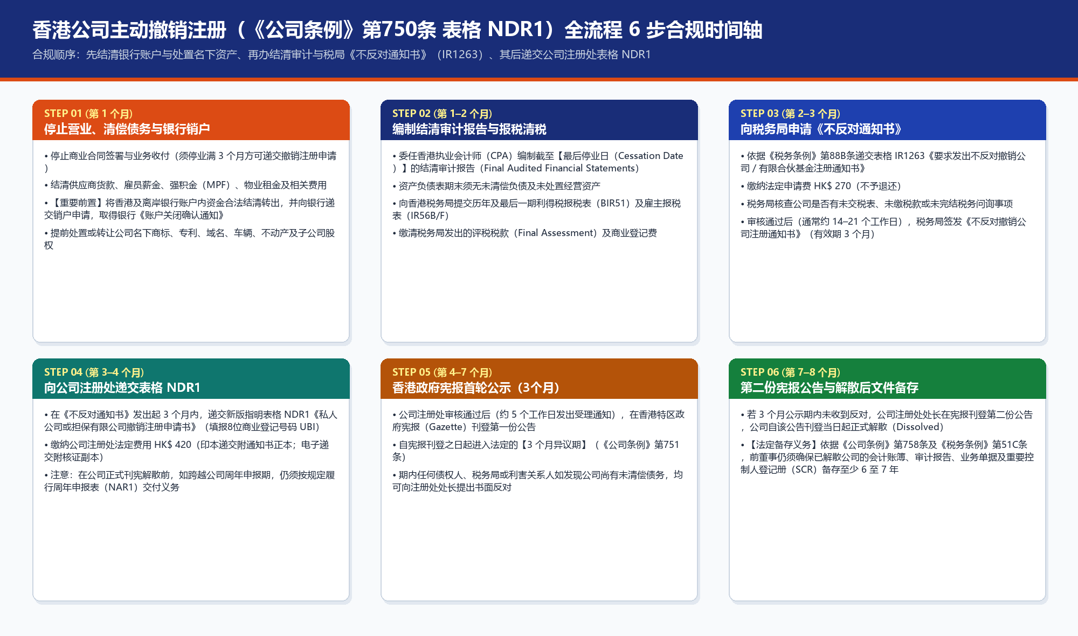This screenshot has height=636, width=1078.
Task: Click bullet about 停止商业合同签署与业务收付
Action: click(190, 162)
